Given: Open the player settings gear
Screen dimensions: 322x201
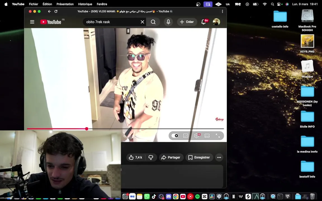Looking at the screenshot, I should (x=196, y=136).
